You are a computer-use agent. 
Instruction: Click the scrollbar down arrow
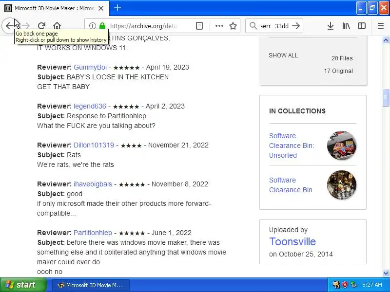pos(386,273)
